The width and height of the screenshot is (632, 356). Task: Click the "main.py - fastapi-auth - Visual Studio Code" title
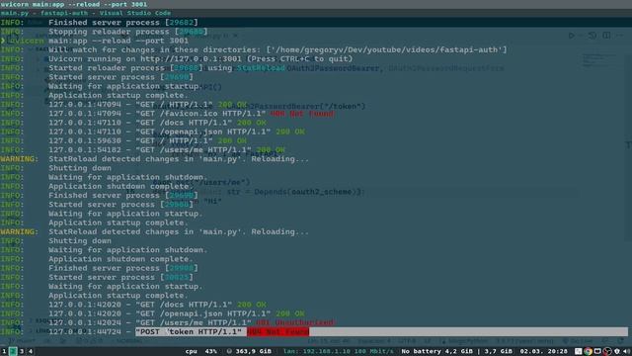tap(86, 13)
